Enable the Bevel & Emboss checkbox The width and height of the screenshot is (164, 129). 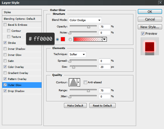coord(5,25)
